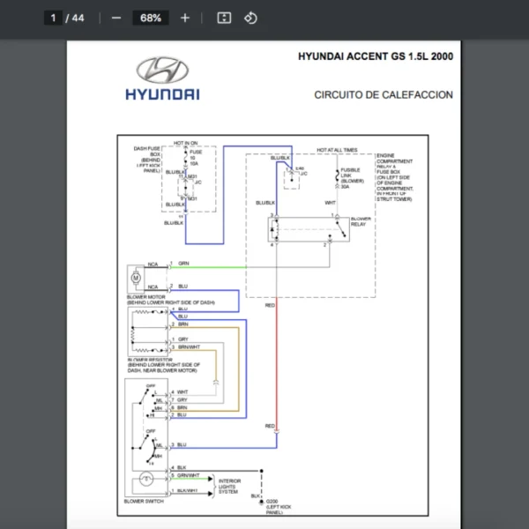The image size is (529, 529).
Task: Click the Hyundai logo emblem
Action: tap(162, 71)
